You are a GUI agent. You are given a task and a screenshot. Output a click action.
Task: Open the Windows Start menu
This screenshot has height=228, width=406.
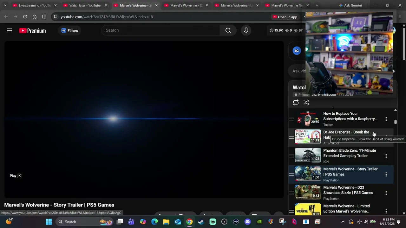pos(49,222)
